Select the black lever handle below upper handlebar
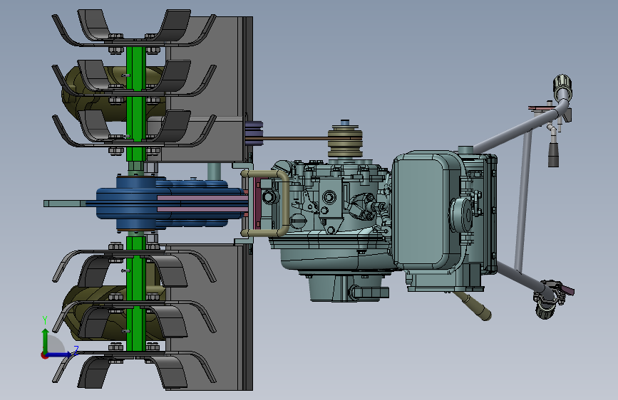 [553, 154]
